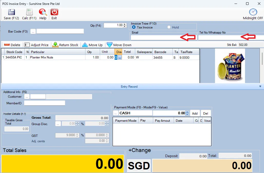This screenshot has height=173, width=264.
Task: Click the red Exit power icon
Action: click(54, 12)
